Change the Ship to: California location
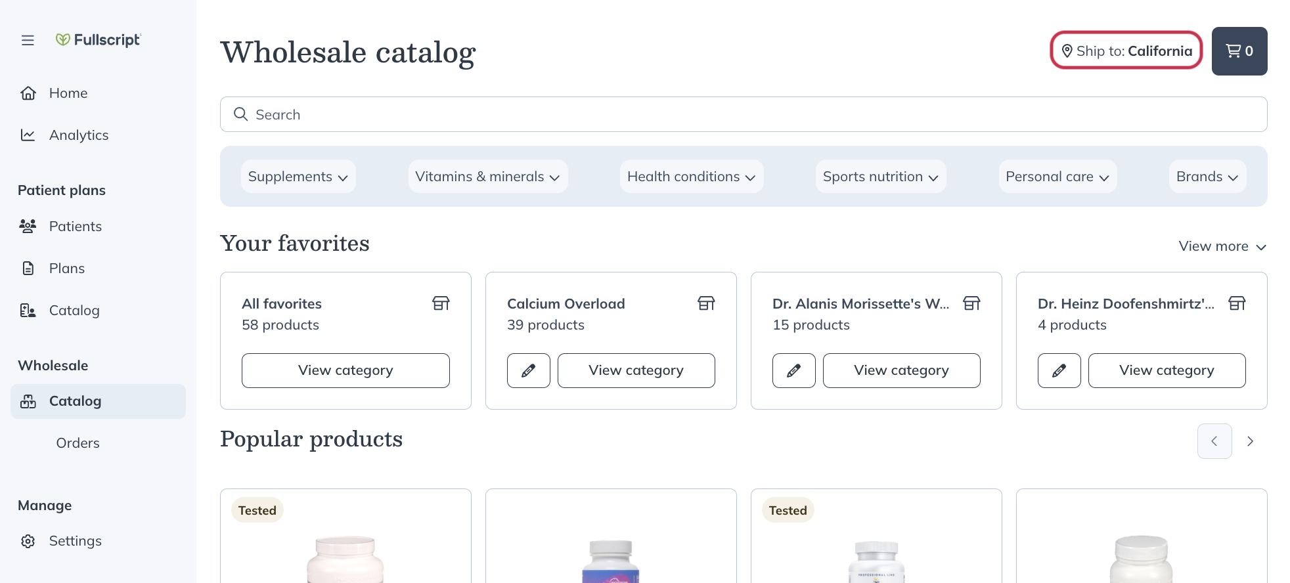Image resolution: width=1290 pixels, height=583 pixels. (1126, 51)
